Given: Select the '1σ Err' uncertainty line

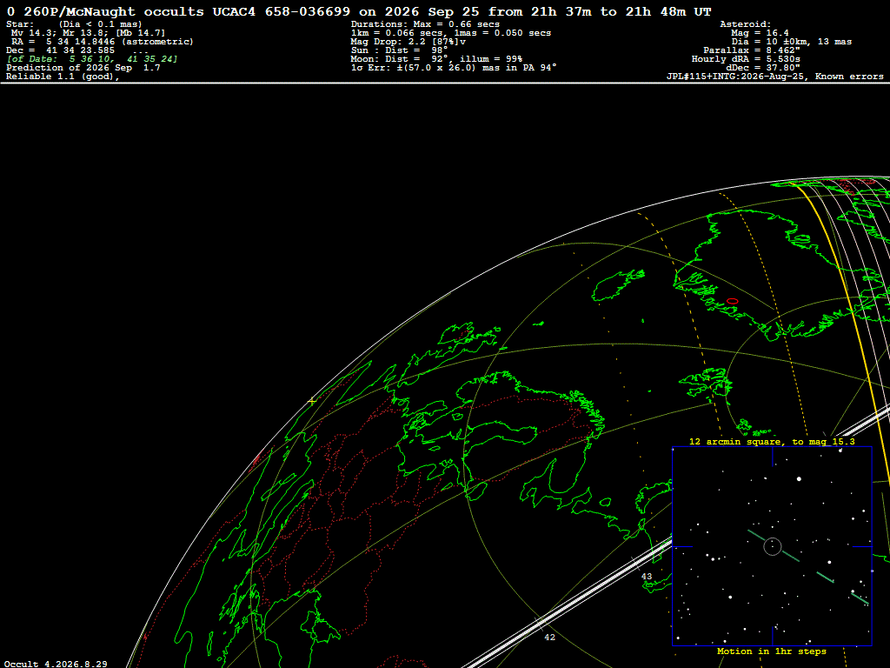Looking at the screenshot, I should pos(454,68).
